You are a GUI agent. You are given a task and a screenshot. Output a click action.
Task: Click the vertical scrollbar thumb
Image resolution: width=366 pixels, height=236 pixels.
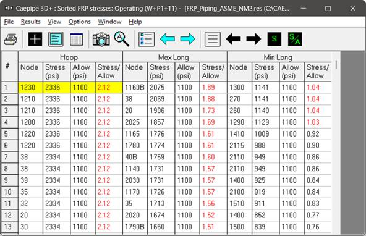point(336,65)
